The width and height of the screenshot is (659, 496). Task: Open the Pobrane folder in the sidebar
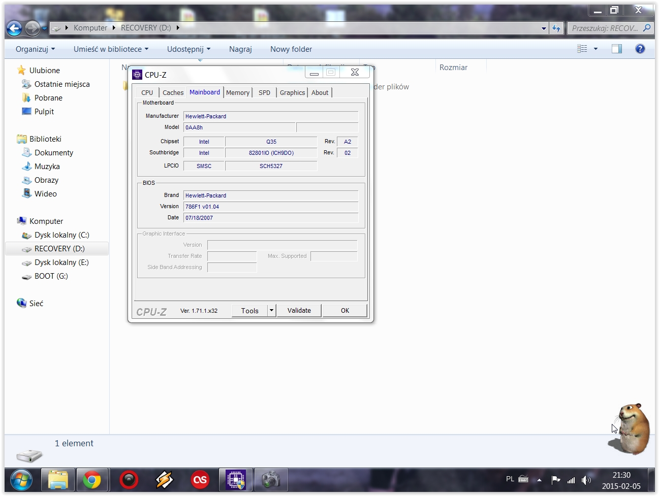click(48, 98)
